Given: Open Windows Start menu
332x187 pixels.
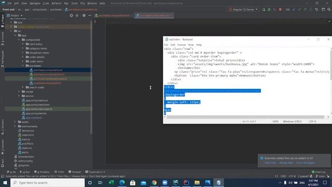Looking at the screenshot, I should point(5,182).
